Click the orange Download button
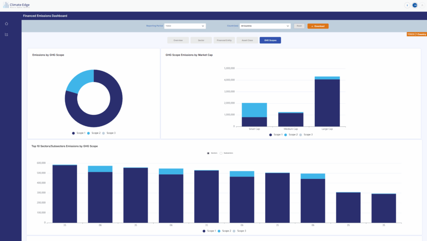 tap(318, 26)
